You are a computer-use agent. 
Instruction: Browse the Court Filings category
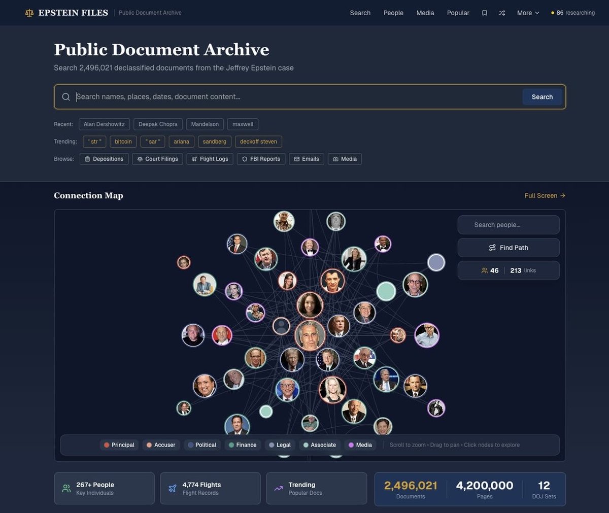[x=157, y=159]
